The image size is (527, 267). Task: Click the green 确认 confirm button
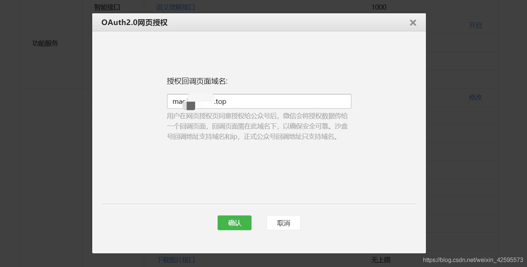[234, 222]
